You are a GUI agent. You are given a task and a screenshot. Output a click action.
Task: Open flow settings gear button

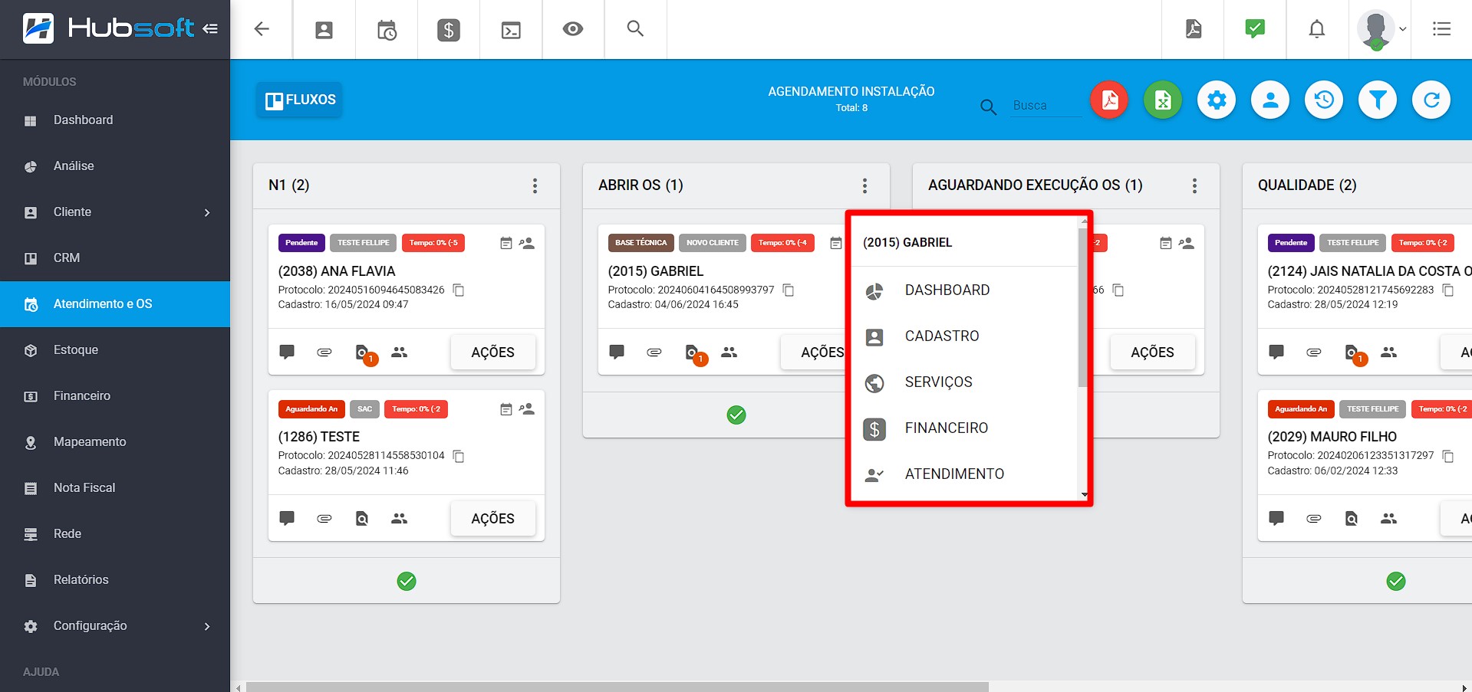click(x=1217, y=100)
